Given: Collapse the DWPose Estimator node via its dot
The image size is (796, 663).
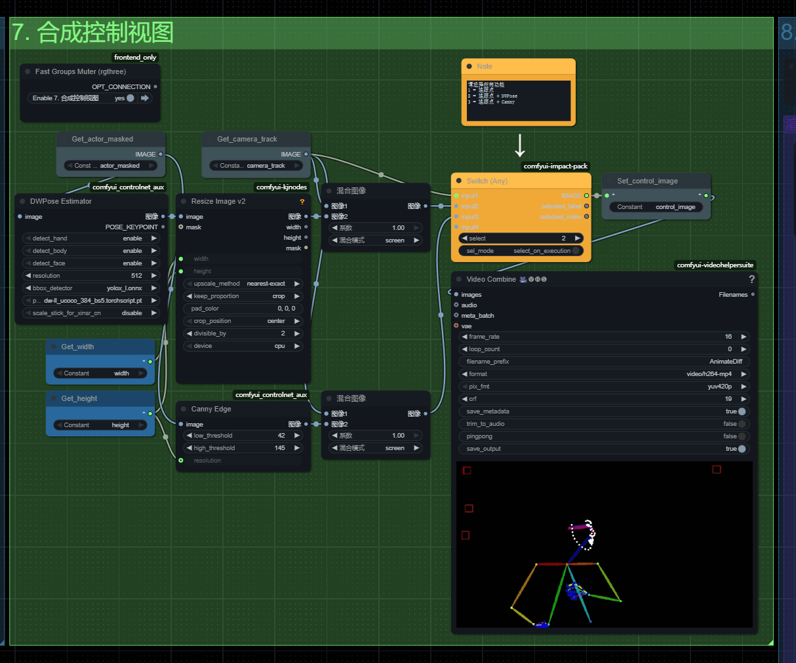Looking at the screenshot, I should (x=22, y=202).
